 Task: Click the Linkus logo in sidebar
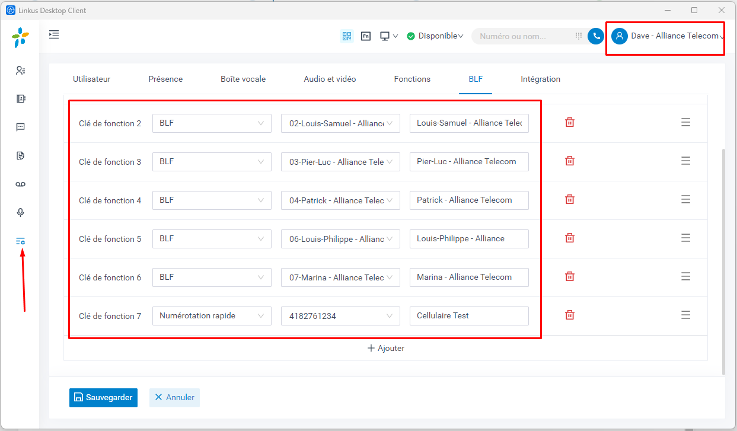(x=20, y=37)
